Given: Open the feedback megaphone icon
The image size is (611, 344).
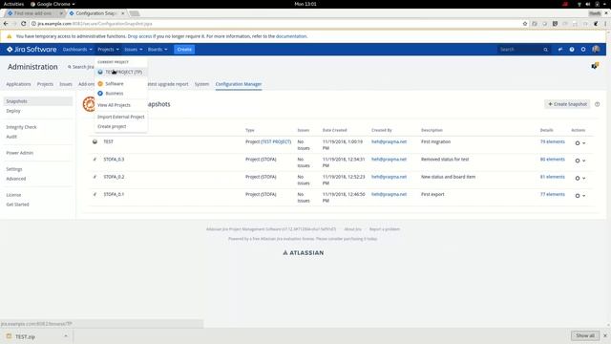Looking at the screenshot, I should (x=560, y=50).
